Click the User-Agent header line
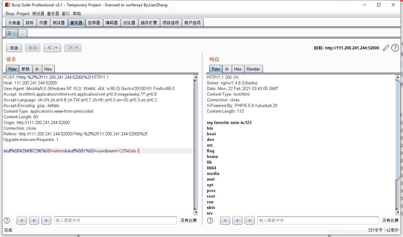The width and height of the screenshot is (403, 237). click(x=89, y=88)
